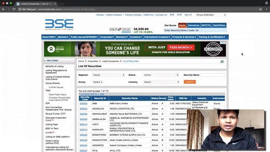Click the webcam video overlay
The height and width of the screenshot is (152, 270).
226,130
